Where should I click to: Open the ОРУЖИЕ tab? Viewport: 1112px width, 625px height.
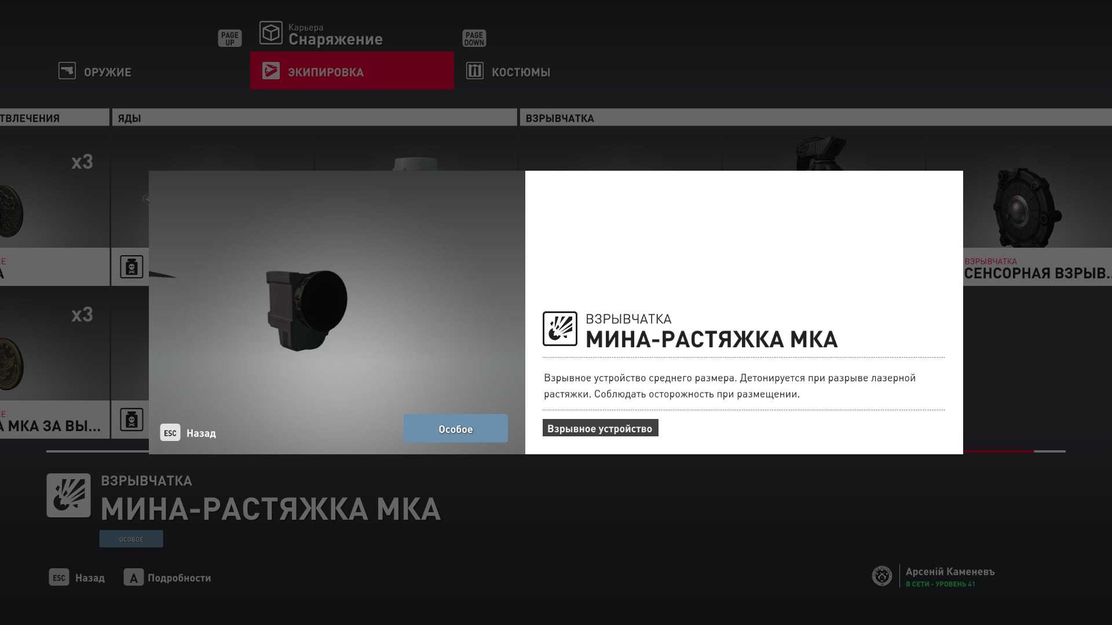pyautogui.click(x=107, y=72)
